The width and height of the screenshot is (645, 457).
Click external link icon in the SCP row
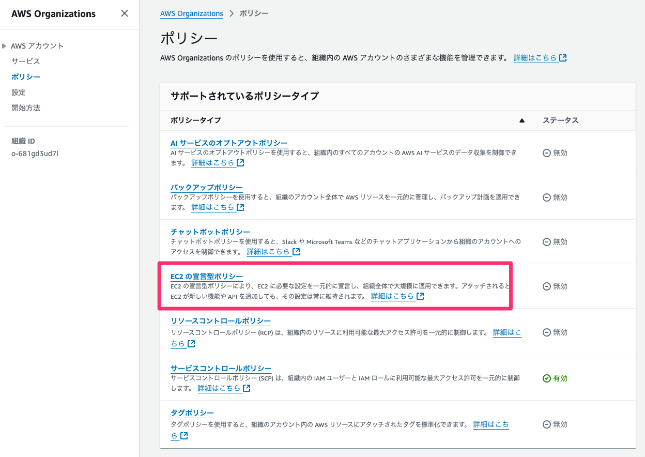pyautogui.click(x=247, y=388)
